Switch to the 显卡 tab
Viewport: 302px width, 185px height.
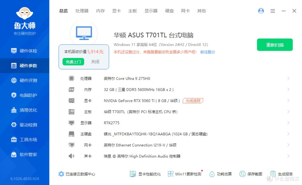116,11
